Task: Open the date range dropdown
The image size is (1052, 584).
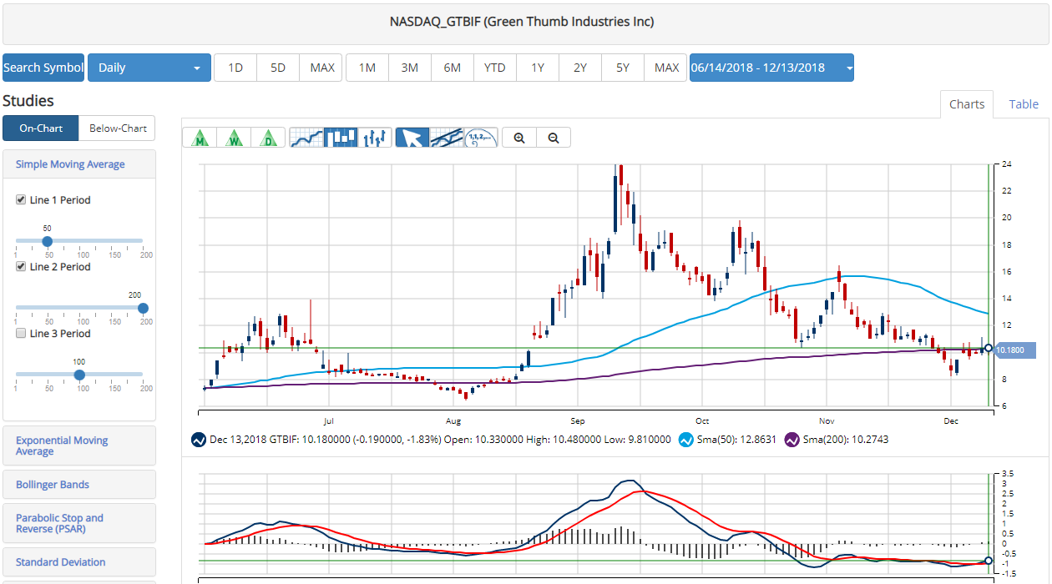Action: tap(771, 68)
